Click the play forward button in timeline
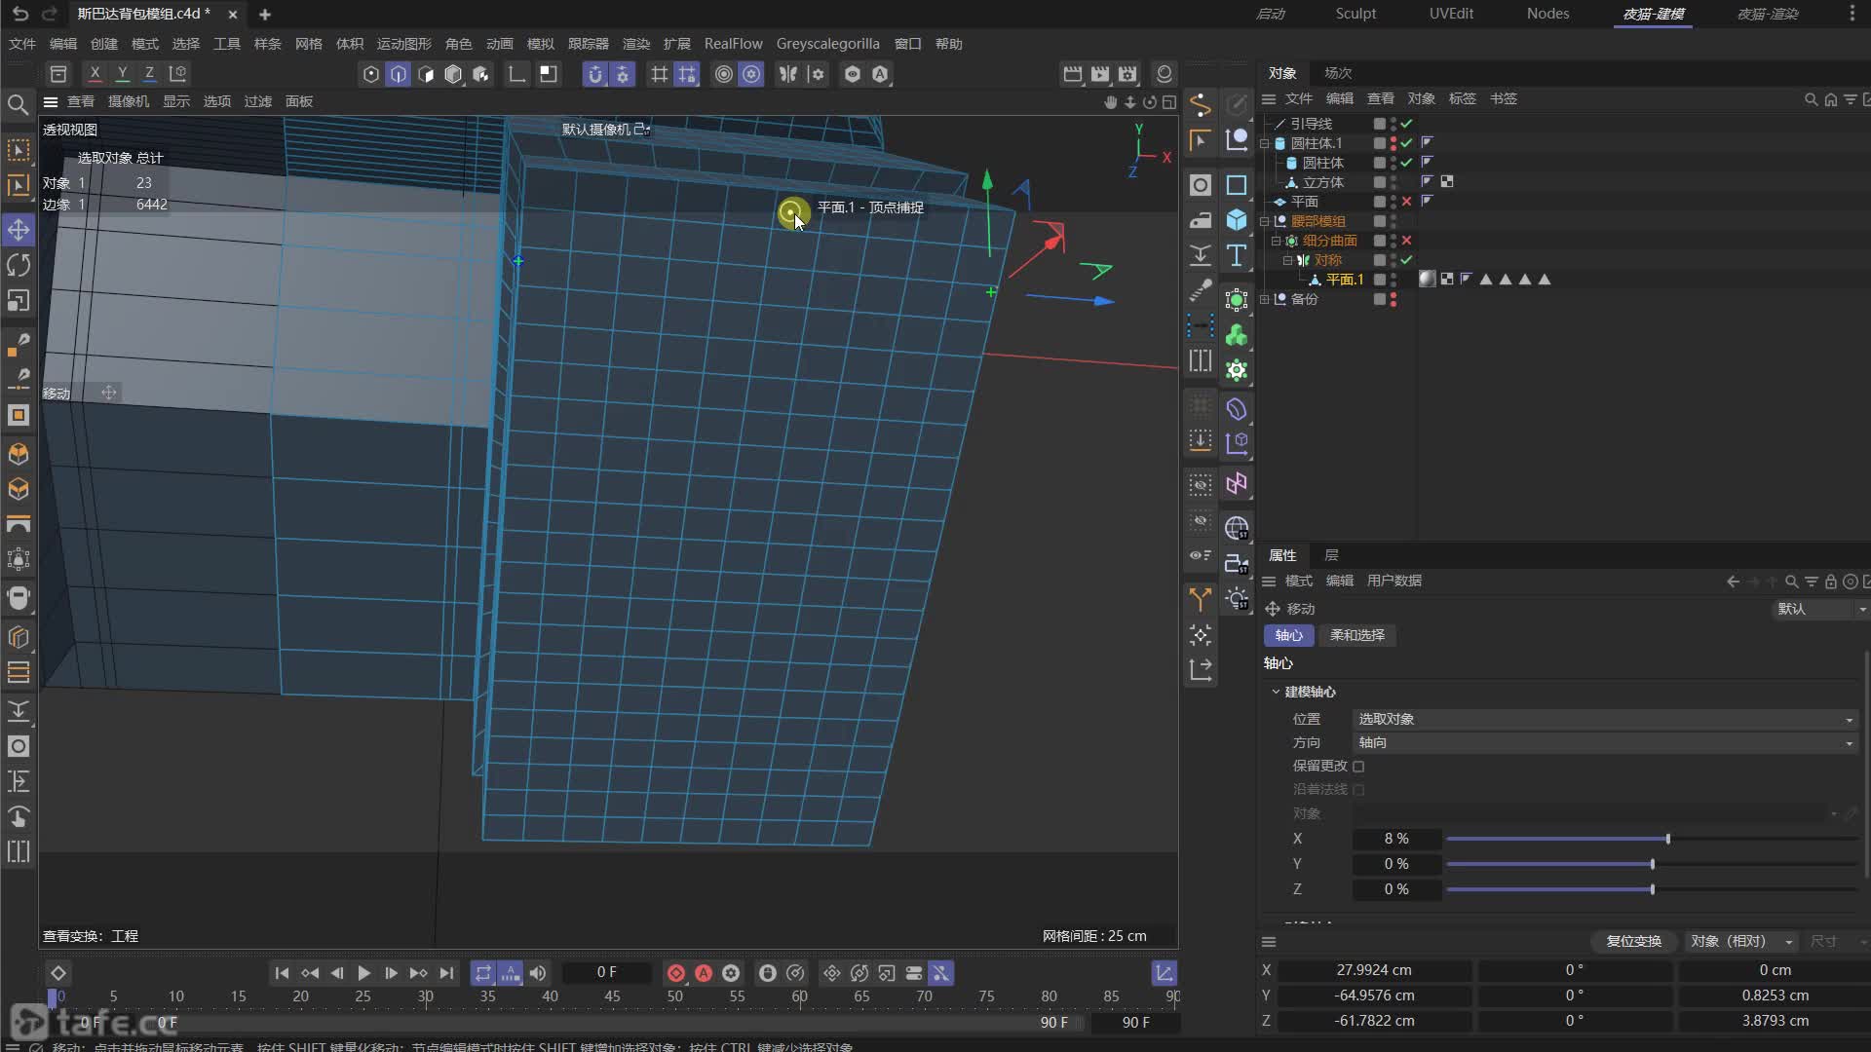The width and height of the screenshot is (1871, 1052). pos(363,973)
